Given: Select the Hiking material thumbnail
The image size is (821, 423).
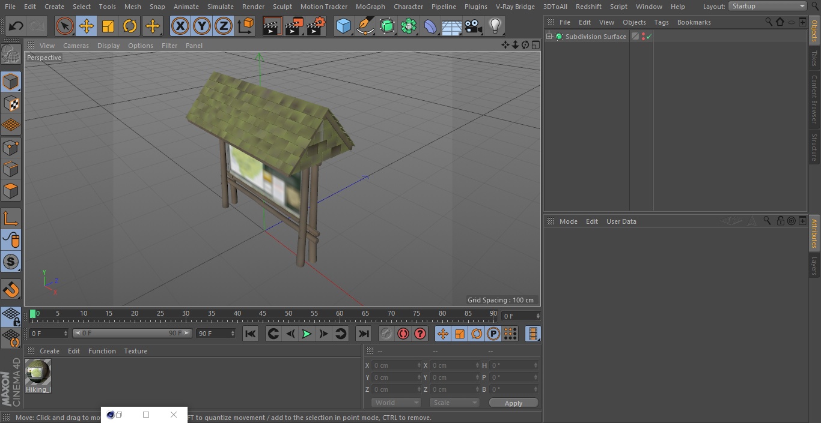Looking at the screenshot, I should pyautogui.click(x=38, y=372).
